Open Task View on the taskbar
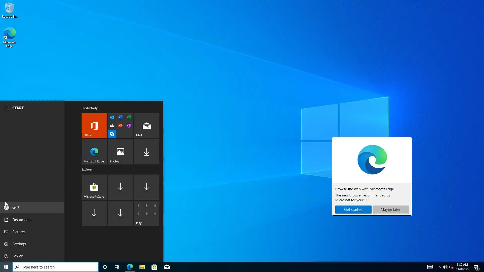The height and width of the screenshot is (272, 484). [x=117, y=267]
